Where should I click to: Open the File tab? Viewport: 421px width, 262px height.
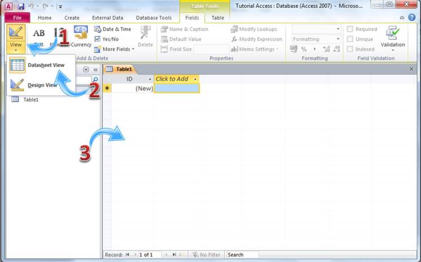pyautogui.click(x=17, y=18)
